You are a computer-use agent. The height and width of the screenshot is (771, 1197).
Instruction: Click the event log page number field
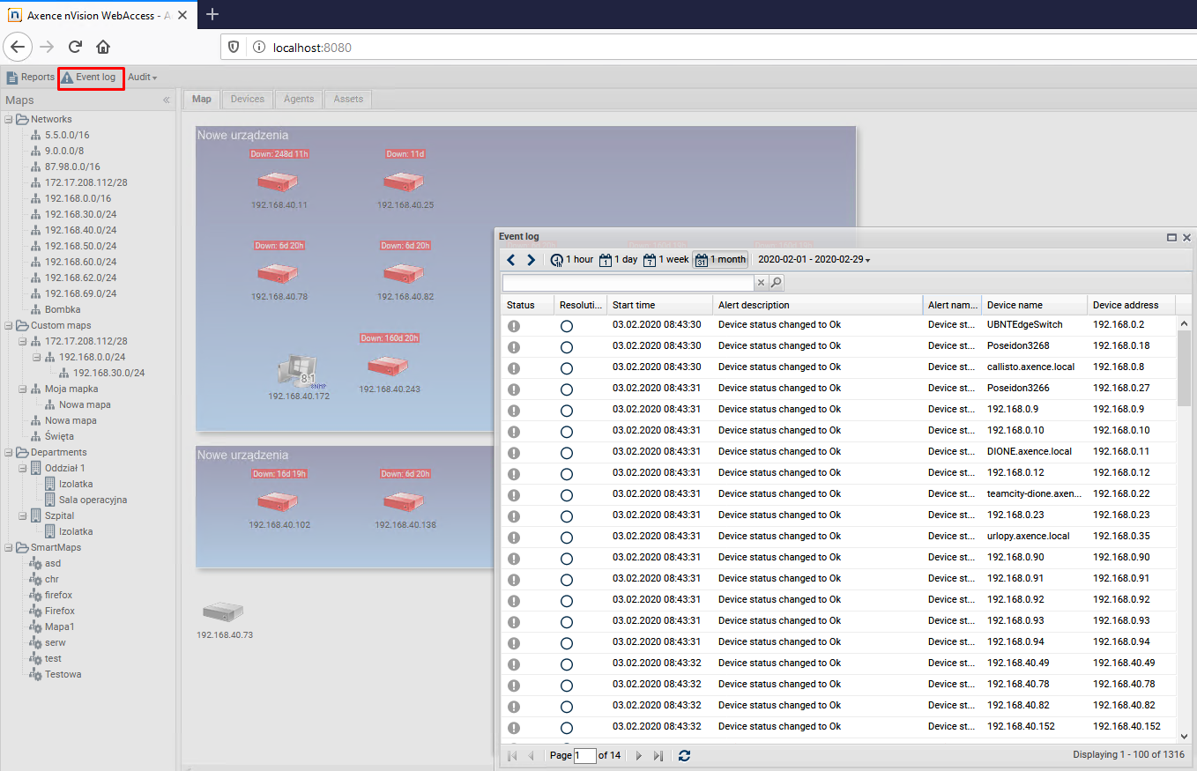[584, 756]
